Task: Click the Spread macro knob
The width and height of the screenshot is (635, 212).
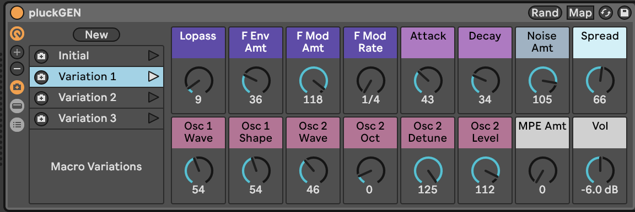Action: tap(600, 80)
